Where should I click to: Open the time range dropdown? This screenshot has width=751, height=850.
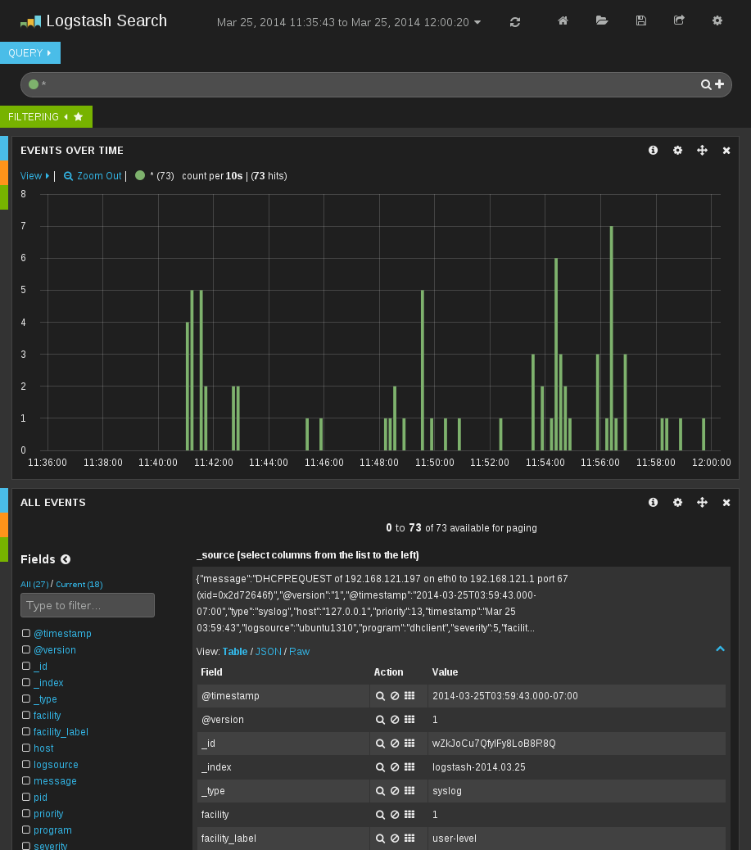coord(349,22)
